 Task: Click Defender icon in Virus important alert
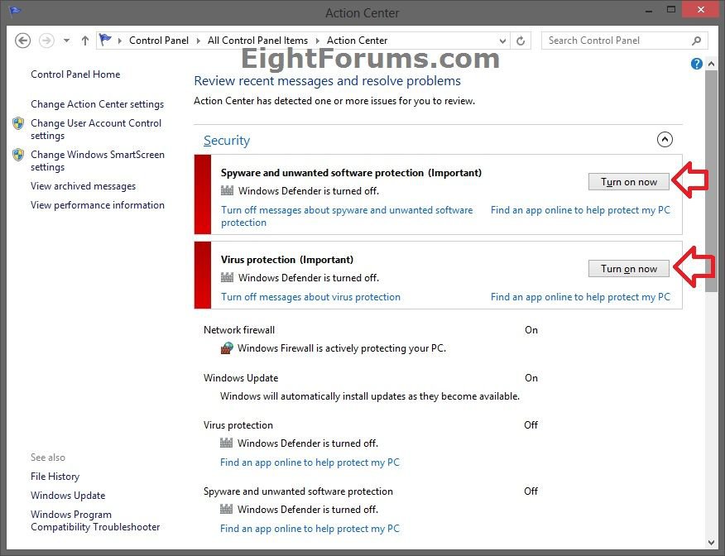click(x=227, y=277)
